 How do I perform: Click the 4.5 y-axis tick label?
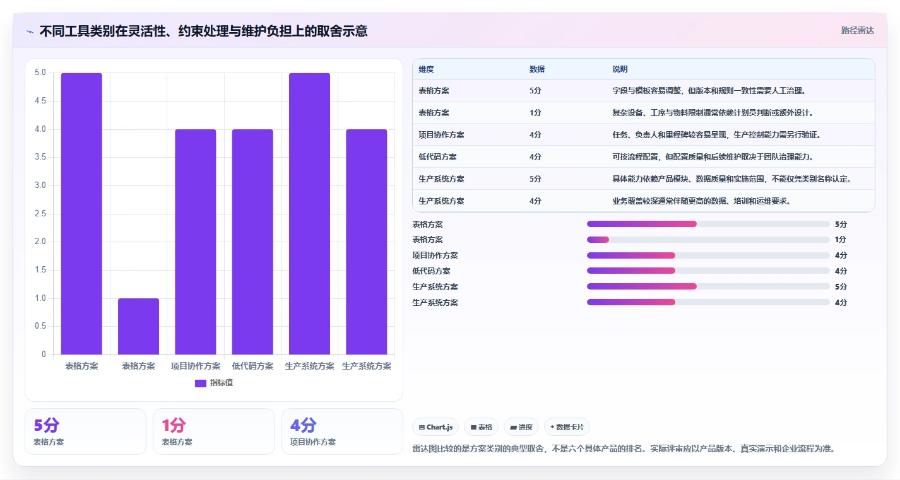click(40, 101)
